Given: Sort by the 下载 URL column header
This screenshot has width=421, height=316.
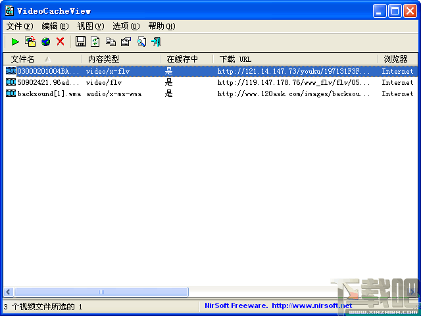Looking at the screenshot, I should 295,59.
